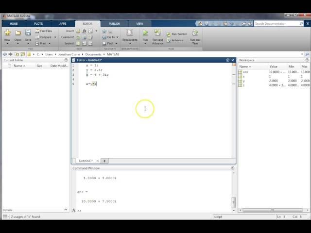
Task: Open the Compare dropdown arrow
Action: [55, 37]
